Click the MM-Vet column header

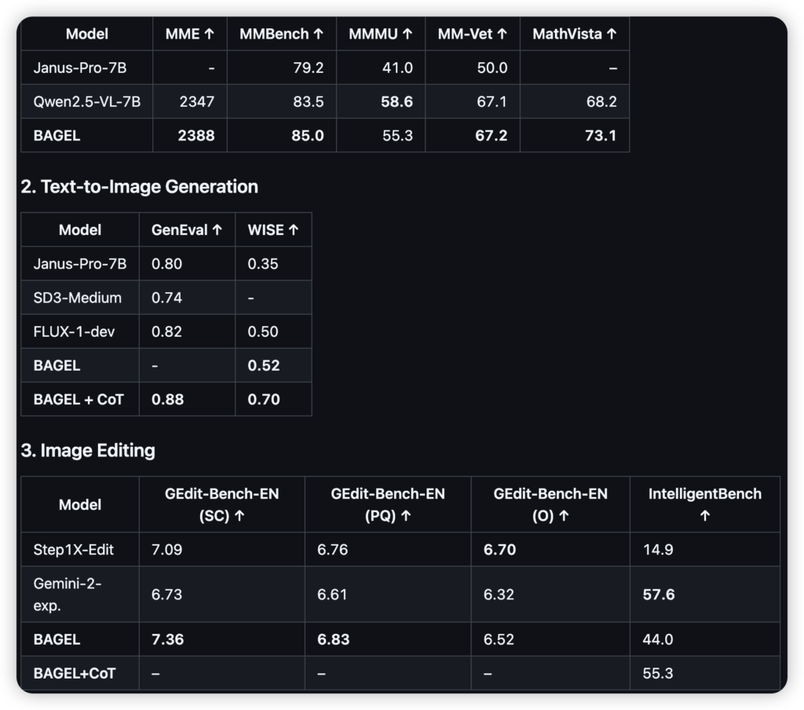(x=472, y=34)
